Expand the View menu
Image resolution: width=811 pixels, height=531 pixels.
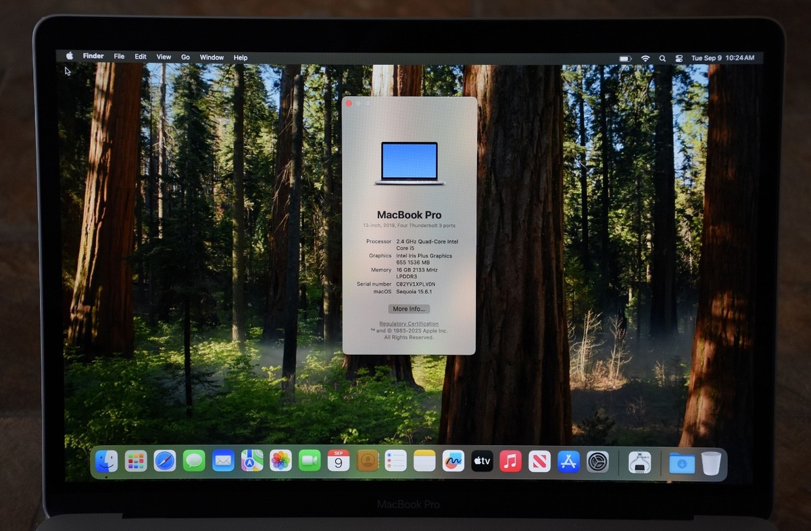coord(164,57)
